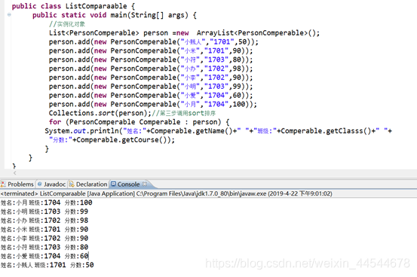The image size is (417, 277).
Task: Click console output line 1703 分数:99
Action: pyautogui.click(x=44, y=212)
